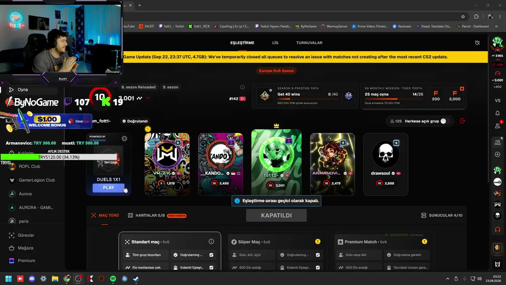Screen dimensions: 506x285
Task: Open the Parrot - Dashboard bookmark
Action: (472, 27)
